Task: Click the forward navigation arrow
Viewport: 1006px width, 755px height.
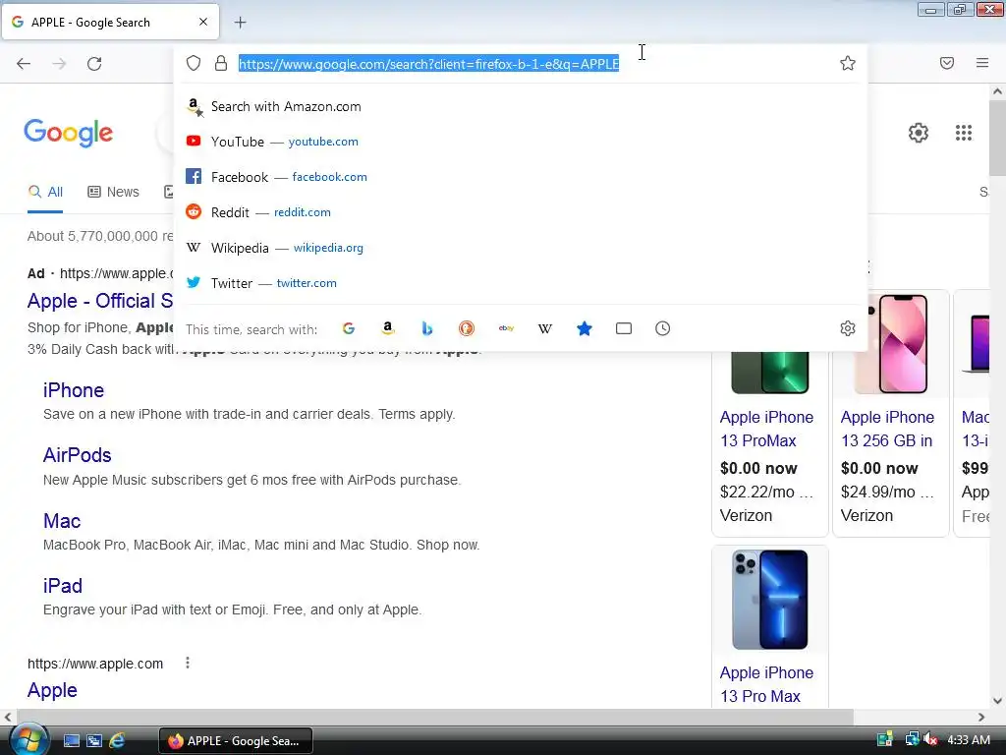Action: point(59,64)
